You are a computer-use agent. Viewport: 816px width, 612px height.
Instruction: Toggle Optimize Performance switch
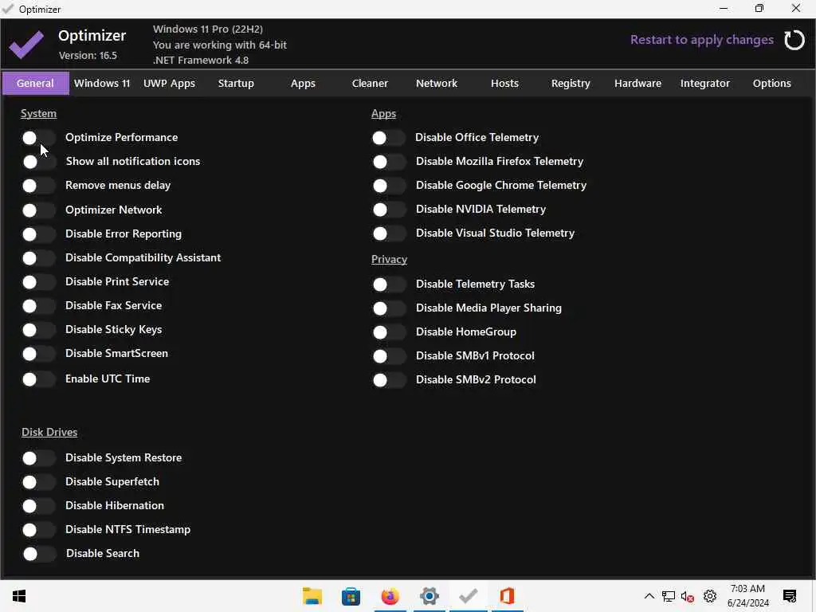click(38, 138)
